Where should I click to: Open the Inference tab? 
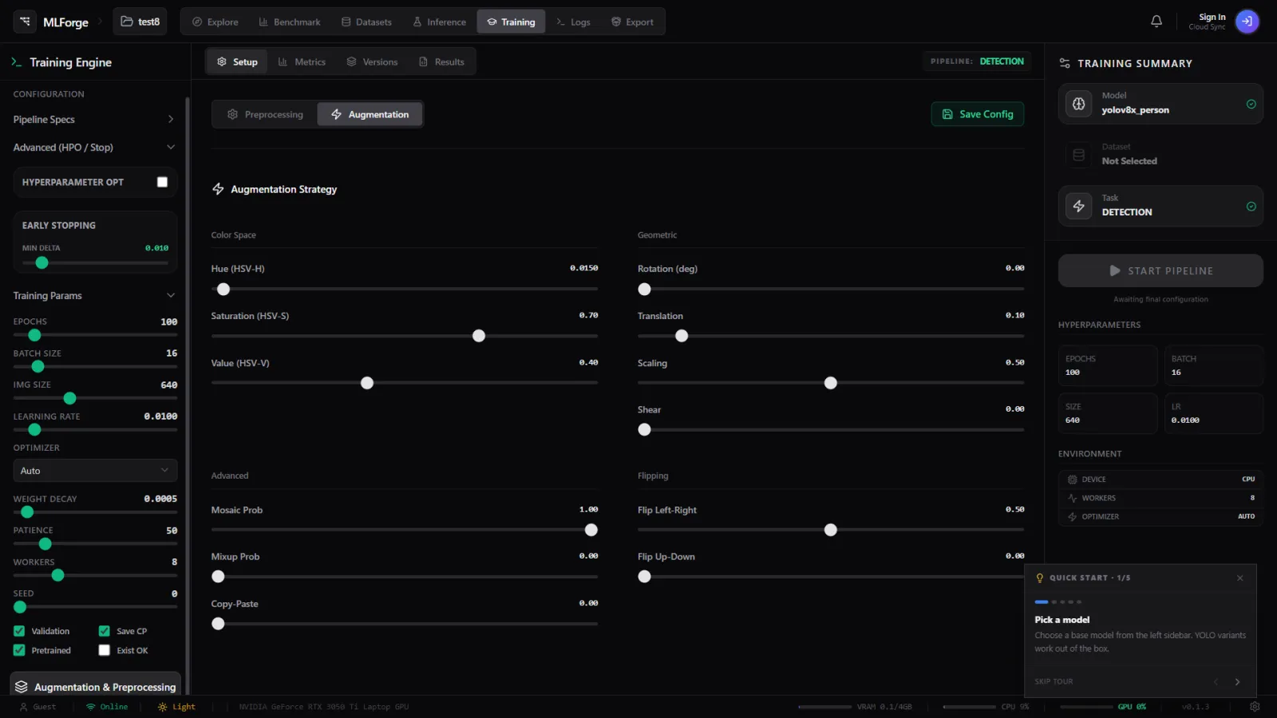coord(440,22)
